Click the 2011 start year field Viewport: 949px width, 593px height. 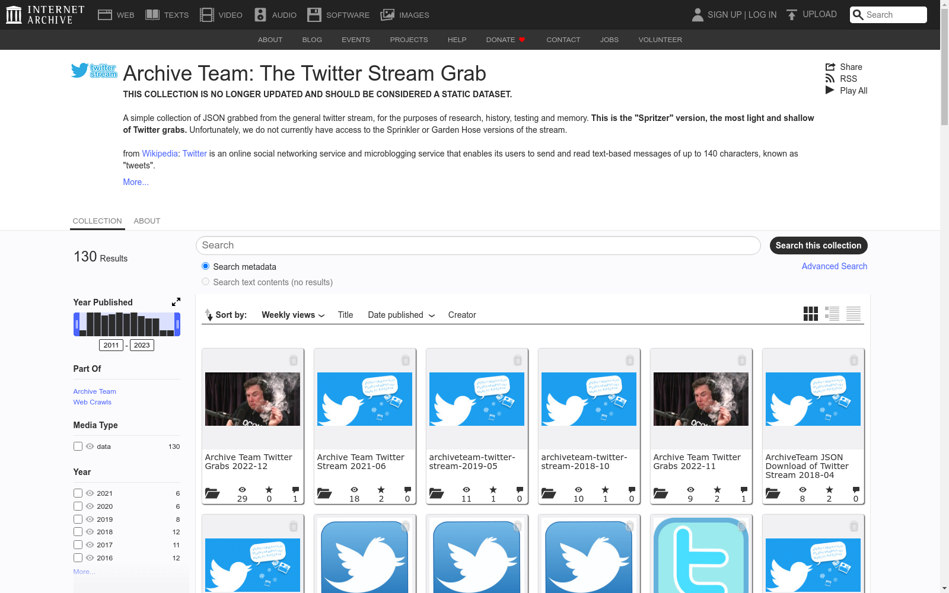click(x=111, y=345)
